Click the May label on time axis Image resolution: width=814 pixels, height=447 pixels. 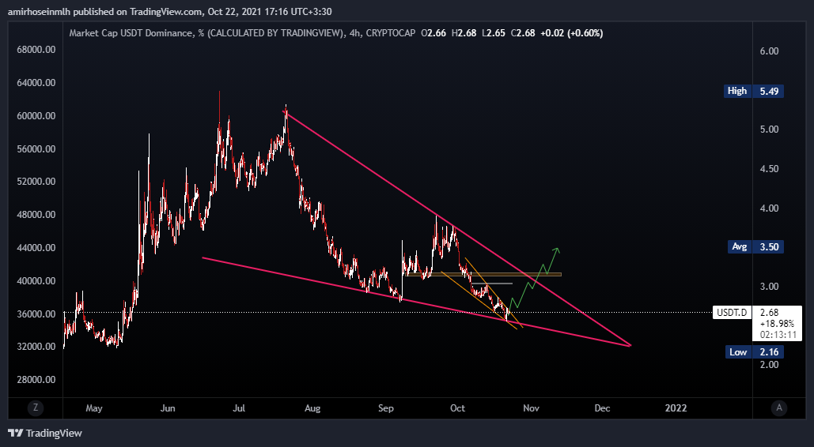pyautogui.click(x=94, y=408)
